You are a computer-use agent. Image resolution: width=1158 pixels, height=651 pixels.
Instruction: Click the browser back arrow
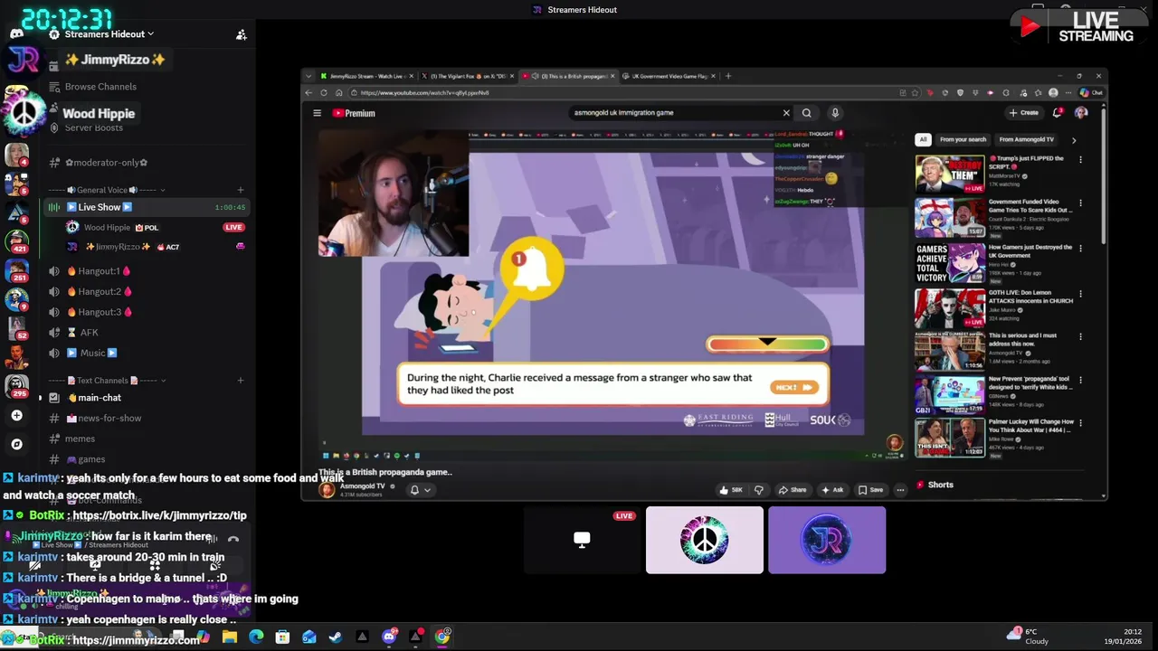point(308,92)
